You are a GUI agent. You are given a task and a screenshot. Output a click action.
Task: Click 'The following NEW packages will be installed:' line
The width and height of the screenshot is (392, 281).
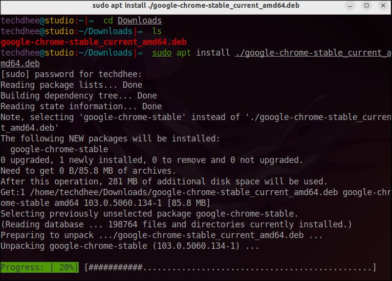coord(110,139)
